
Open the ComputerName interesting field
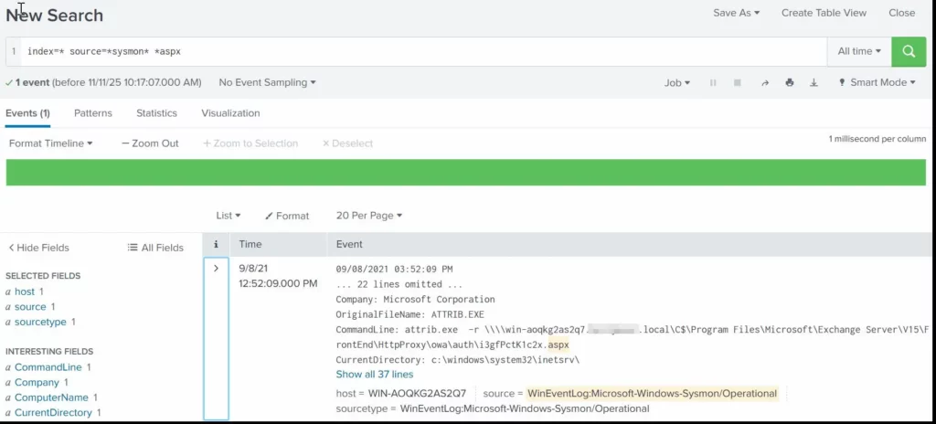(51, 397)
